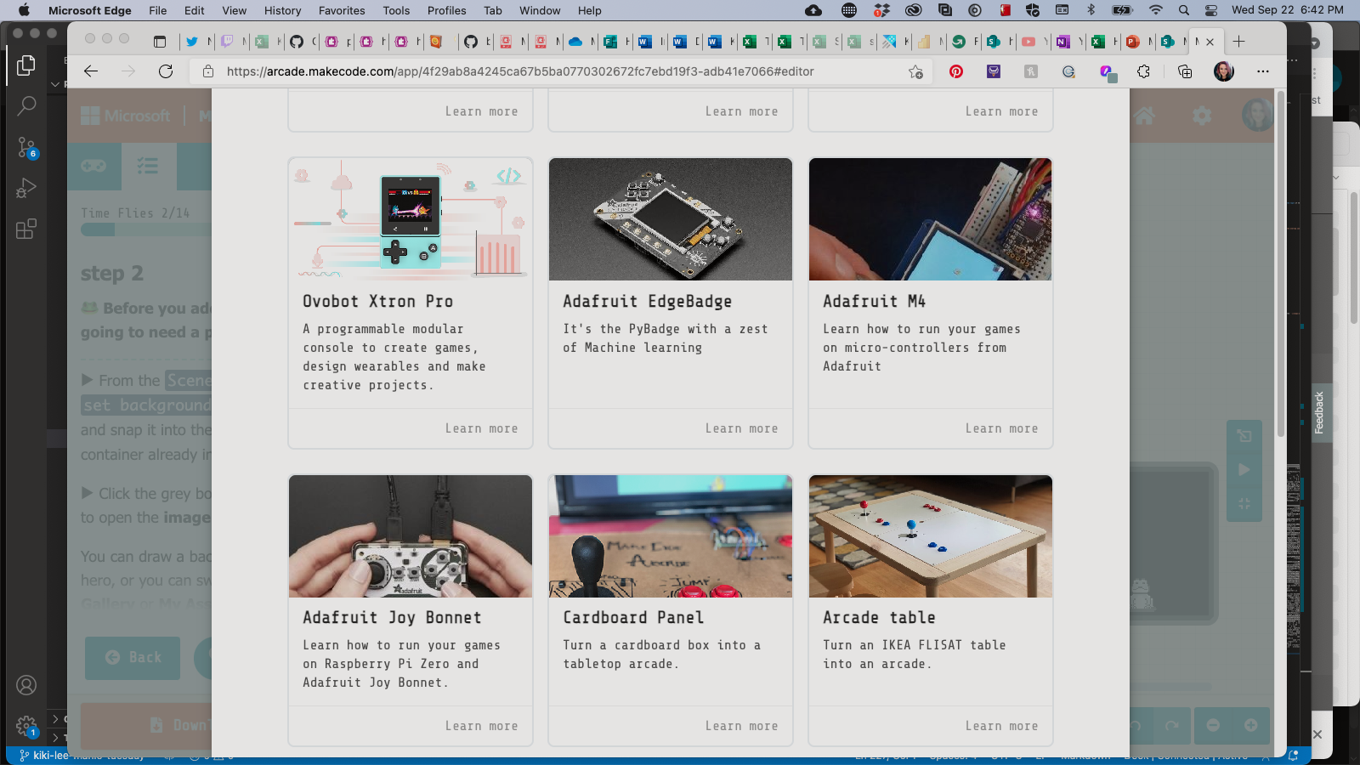
Task: Open the Edge Collections icon
Action: pyautogui.click(x=1185, y=71)
